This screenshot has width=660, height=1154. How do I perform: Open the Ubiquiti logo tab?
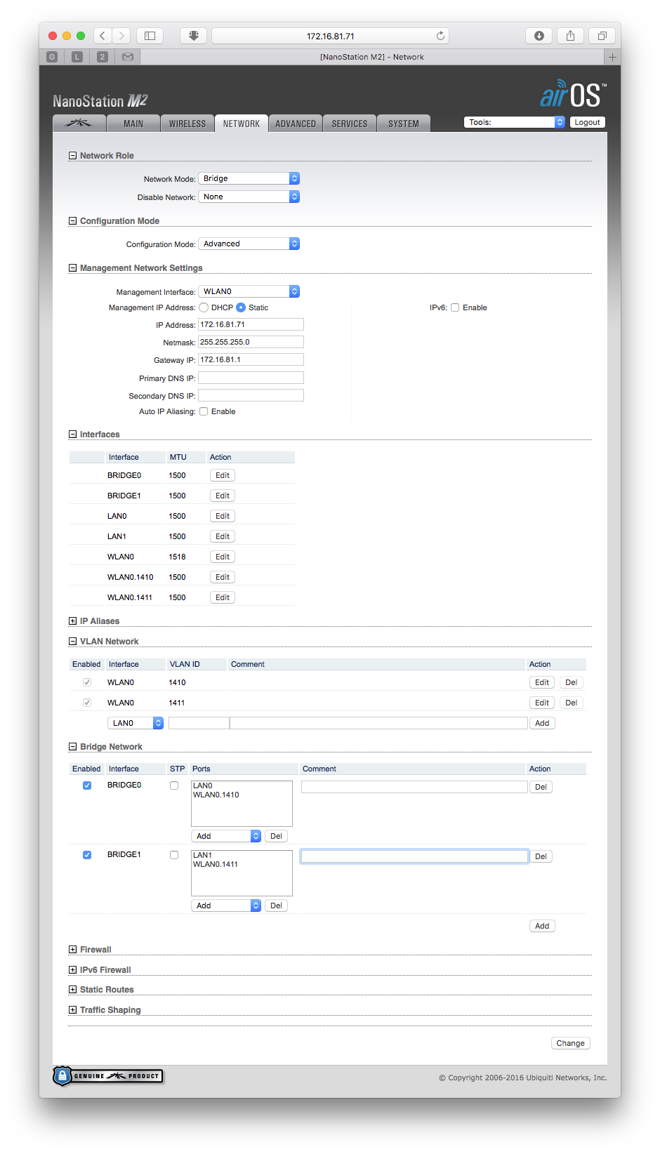click(79, 124)
